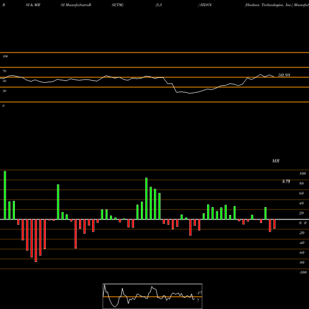Click the 100 label on left RSI axis
This screenshot has width=309, height=309.
point(5,56)
